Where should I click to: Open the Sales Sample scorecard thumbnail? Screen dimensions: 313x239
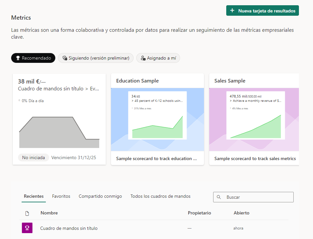pyautogui.click(x=254, y=119)
